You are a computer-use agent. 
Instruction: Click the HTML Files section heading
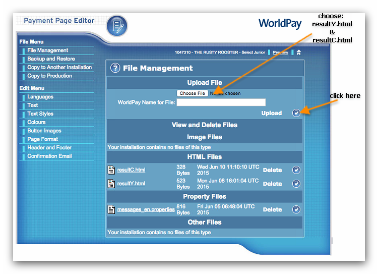pyautogui.click(x=205, y=157)
